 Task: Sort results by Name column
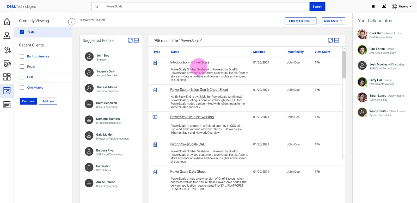(x=175, y=52)
